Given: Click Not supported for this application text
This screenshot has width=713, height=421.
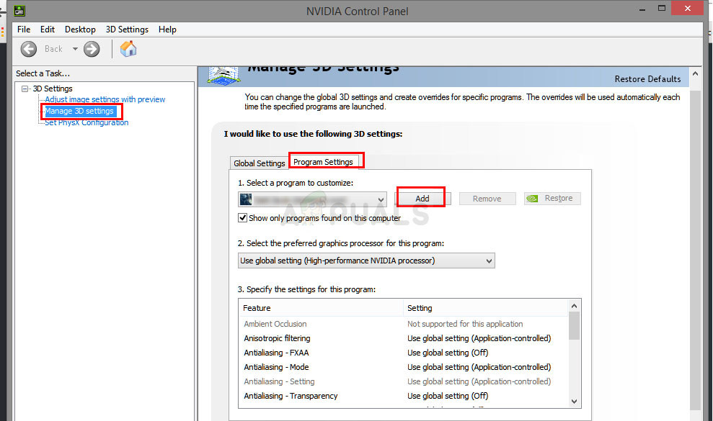Looking at the screenshot, I should (x=465, y=324).
